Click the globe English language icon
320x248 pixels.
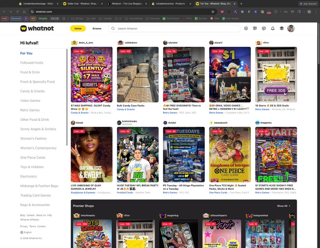[22, 232]
